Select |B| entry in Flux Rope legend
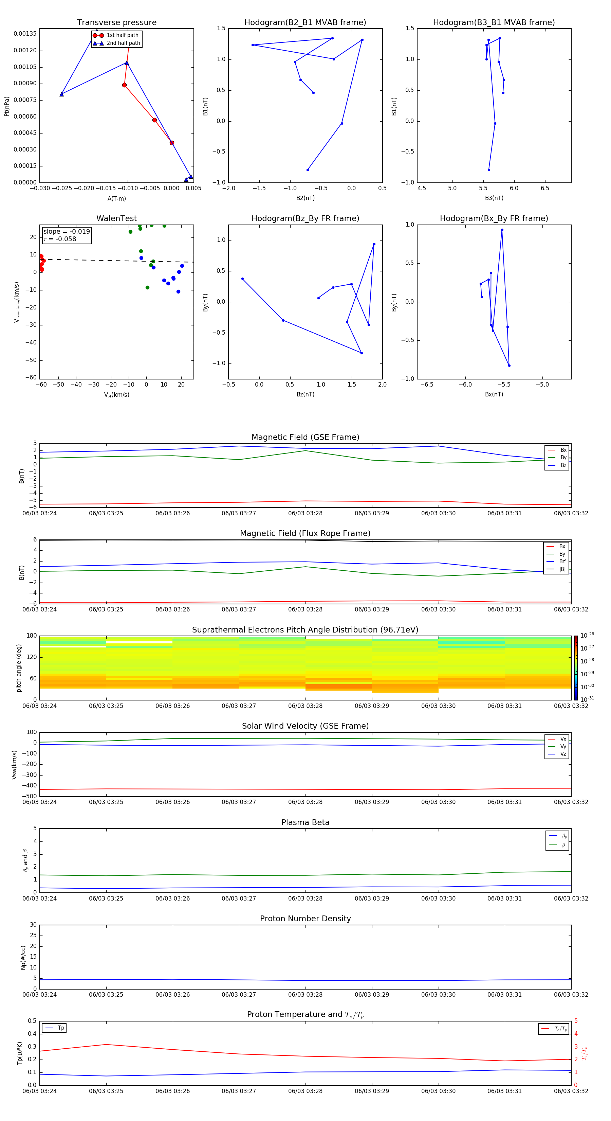Screen dimensions: 611x1121 556,569
